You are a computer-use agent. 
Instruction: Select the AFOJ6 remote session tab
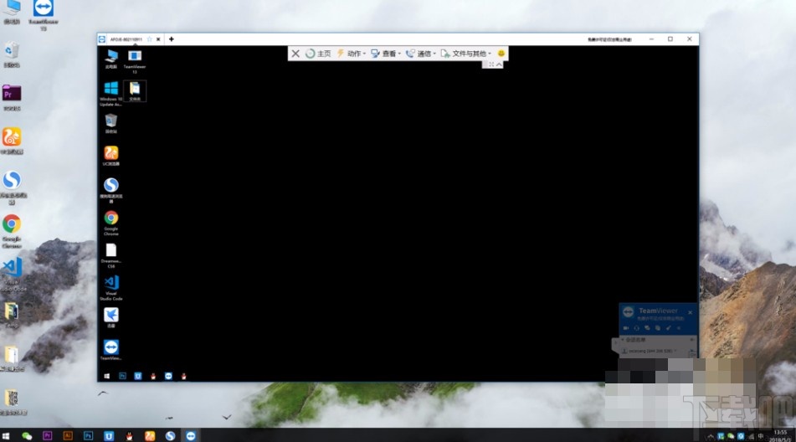(126, 39)
